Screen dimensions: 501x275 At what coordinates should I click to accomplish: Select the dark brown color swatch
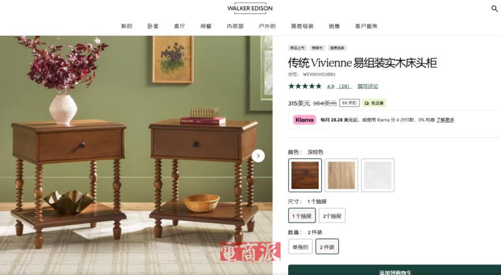(x=305, y=175)
